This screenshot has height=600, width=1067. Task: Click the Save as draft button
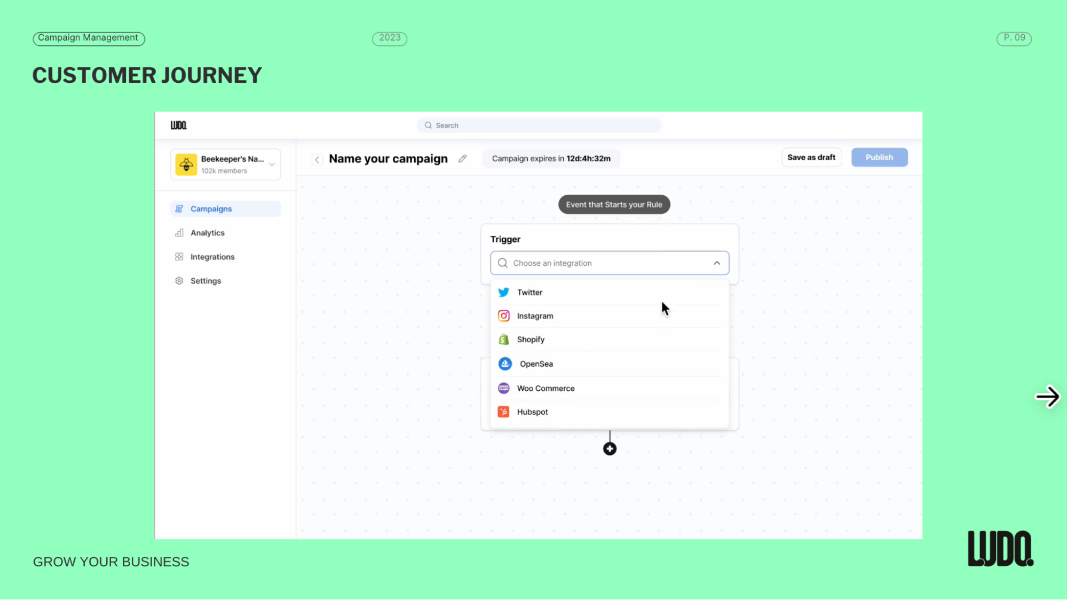pos(810,157)
